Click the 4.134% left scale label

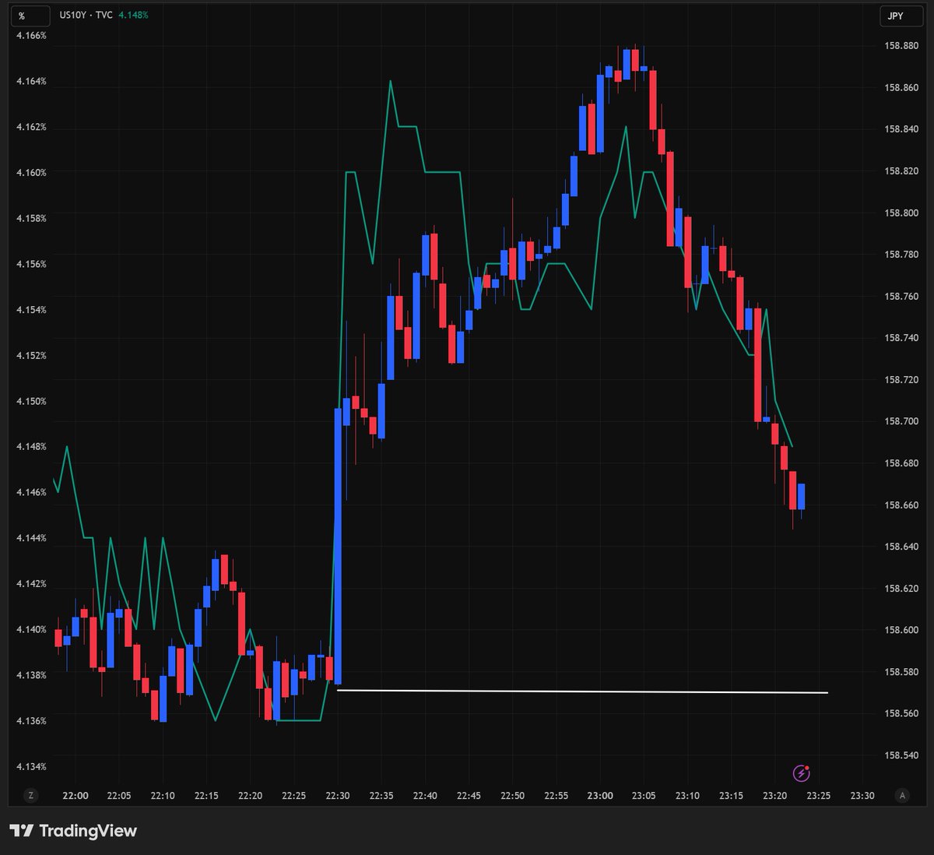pos(31,767)
